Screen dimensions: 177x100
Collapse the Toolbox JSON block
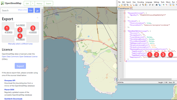[125, 21]
